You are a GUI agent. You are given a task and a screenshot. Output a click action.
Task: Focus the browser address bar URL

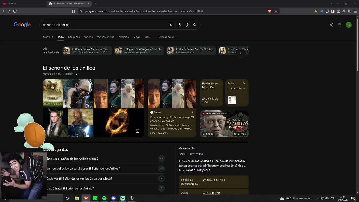(x=144, y=11)
